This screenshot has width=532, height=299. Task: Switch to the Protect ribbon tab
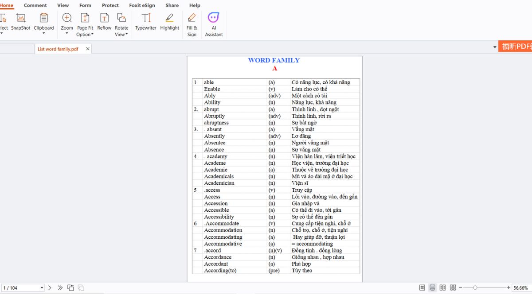click(x=110, y=5)
